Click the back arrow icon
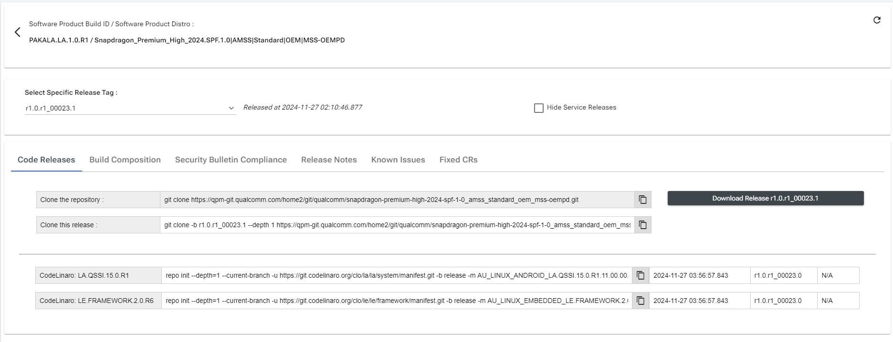893x342 pixels. tap(18, 32)
